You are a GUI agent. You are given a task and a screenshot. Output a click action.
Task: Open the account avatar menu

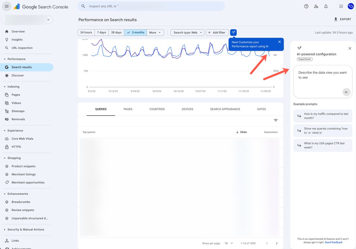point(351,7)
